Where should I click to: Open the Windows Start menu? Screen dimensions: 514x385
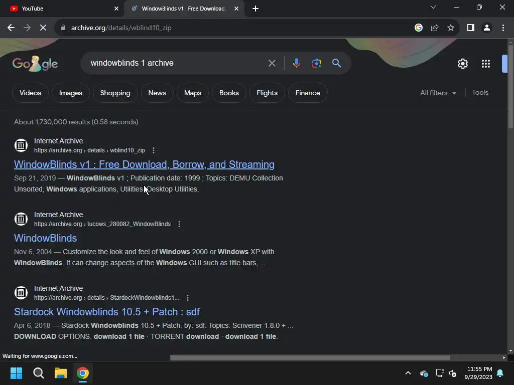tap(16, 373)
